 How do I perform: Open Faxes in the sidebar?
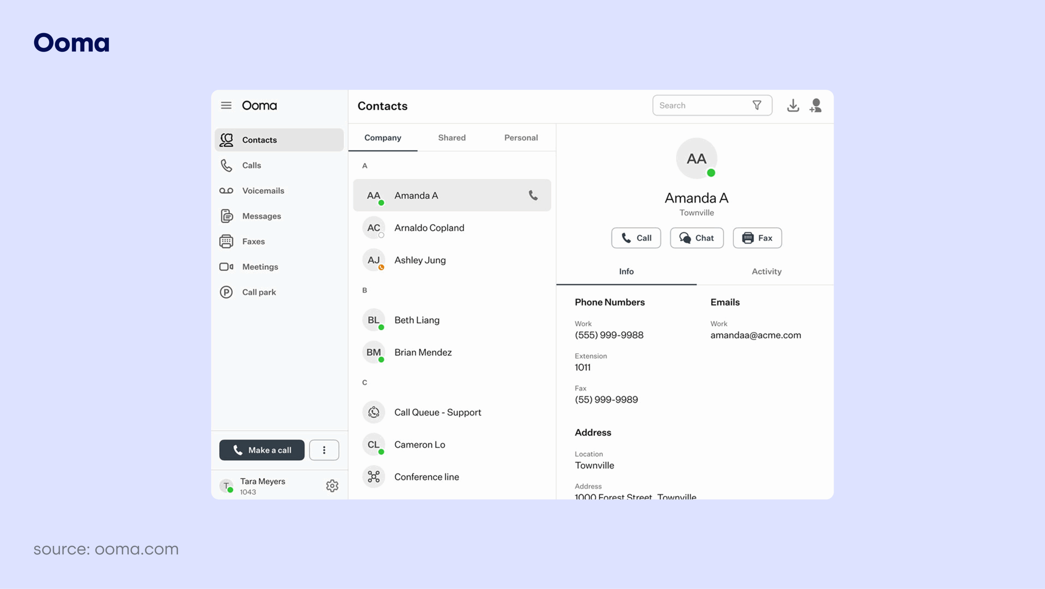tap(253, 241)
